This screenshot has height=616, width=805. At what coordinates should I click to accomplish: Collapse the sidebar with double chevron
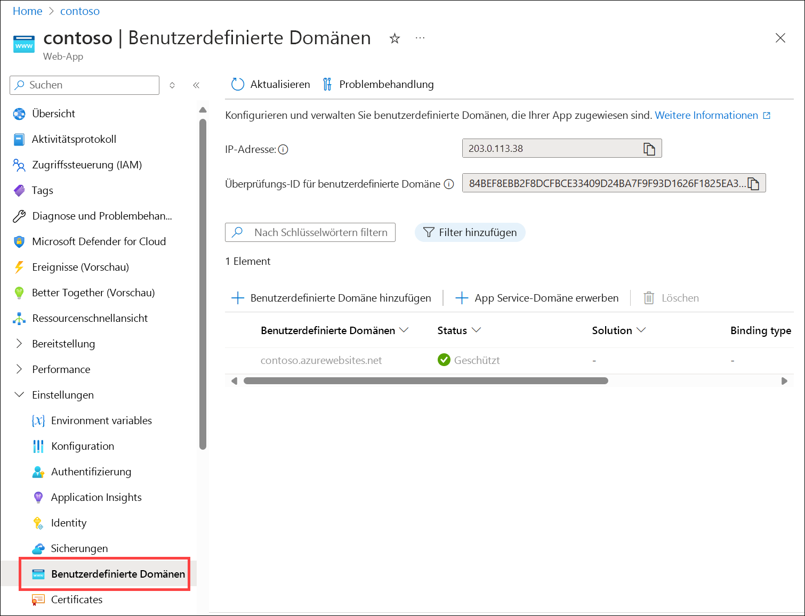(x=196, y=85)
